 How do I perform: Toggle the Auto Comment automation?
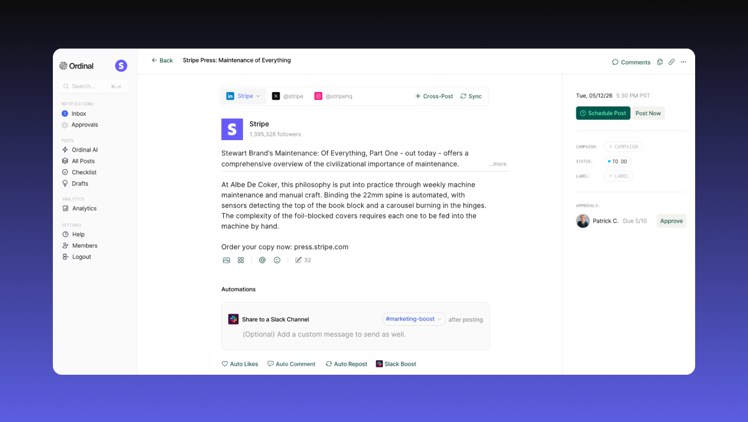[291, 364]
